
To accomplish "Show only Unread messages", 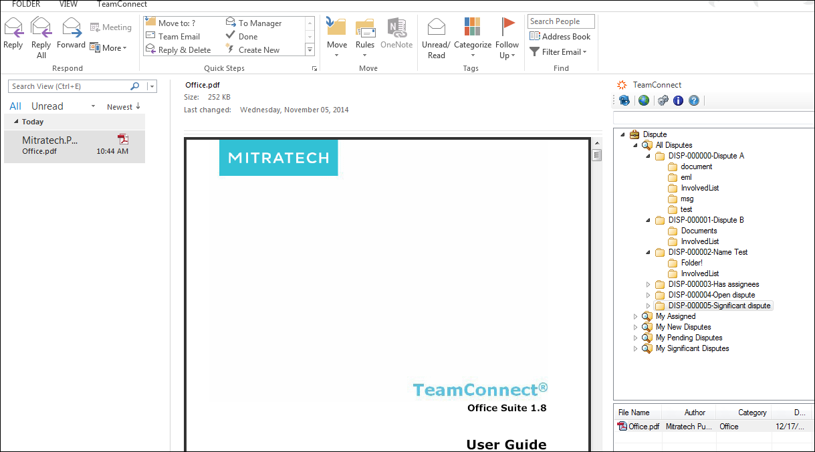I will 47,106.
